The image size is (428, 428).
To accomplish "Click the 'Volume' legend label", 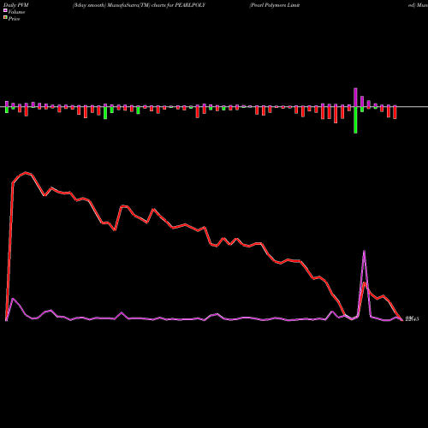I will click(16, 12).
